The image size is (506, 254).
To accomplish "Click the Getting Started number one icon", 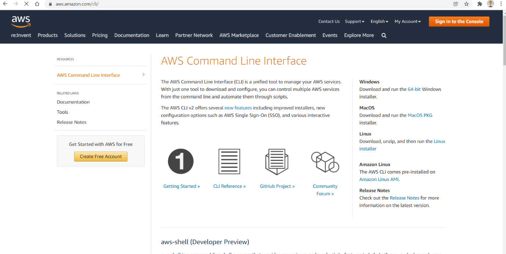I will (181, 162).
